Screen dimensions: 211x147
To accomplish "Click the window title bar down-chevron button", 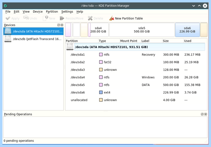I will [x=194, y=6].
